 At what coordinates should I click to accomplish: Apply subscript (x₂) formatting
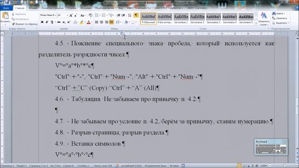pos(64,22)
